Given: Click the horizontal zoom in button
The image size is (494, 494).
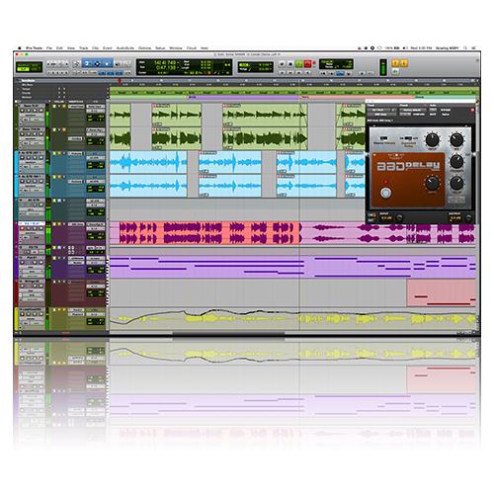Looking at the screenshot, I should pyautogui.click(x=66, y=63).
